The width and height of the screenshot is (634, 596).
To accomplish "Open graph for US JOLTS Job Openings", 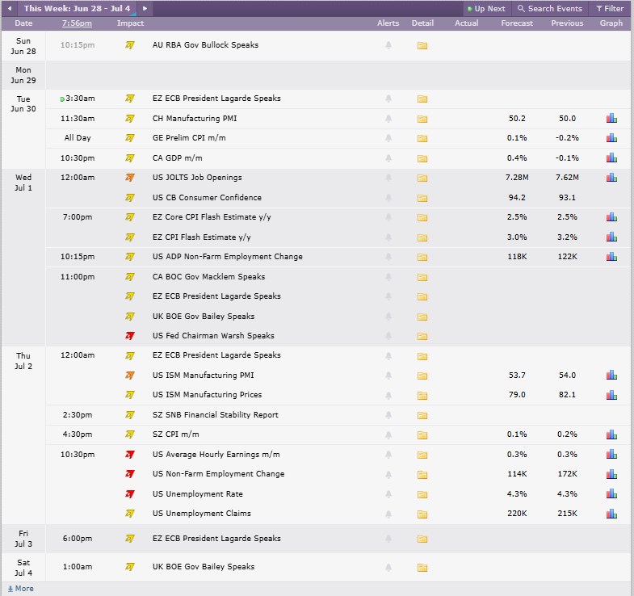I will tap(611, 177).
